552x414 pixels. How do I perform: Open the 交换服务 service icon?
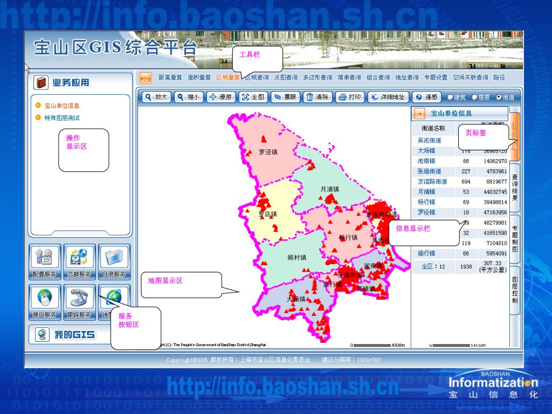tap(80, 261)
